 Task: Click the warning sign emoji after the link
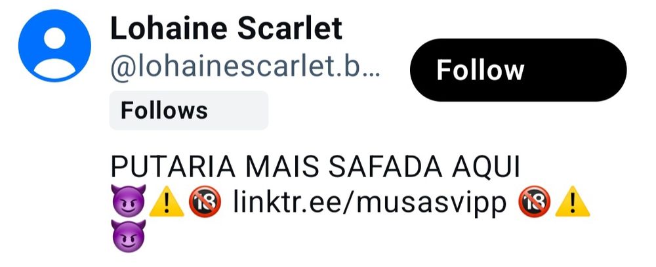(572, 201)
